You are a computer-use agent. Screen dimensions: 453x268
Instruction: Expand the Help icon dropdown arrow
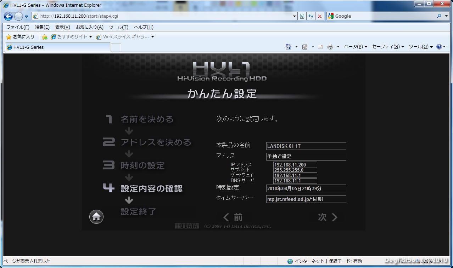444,47
